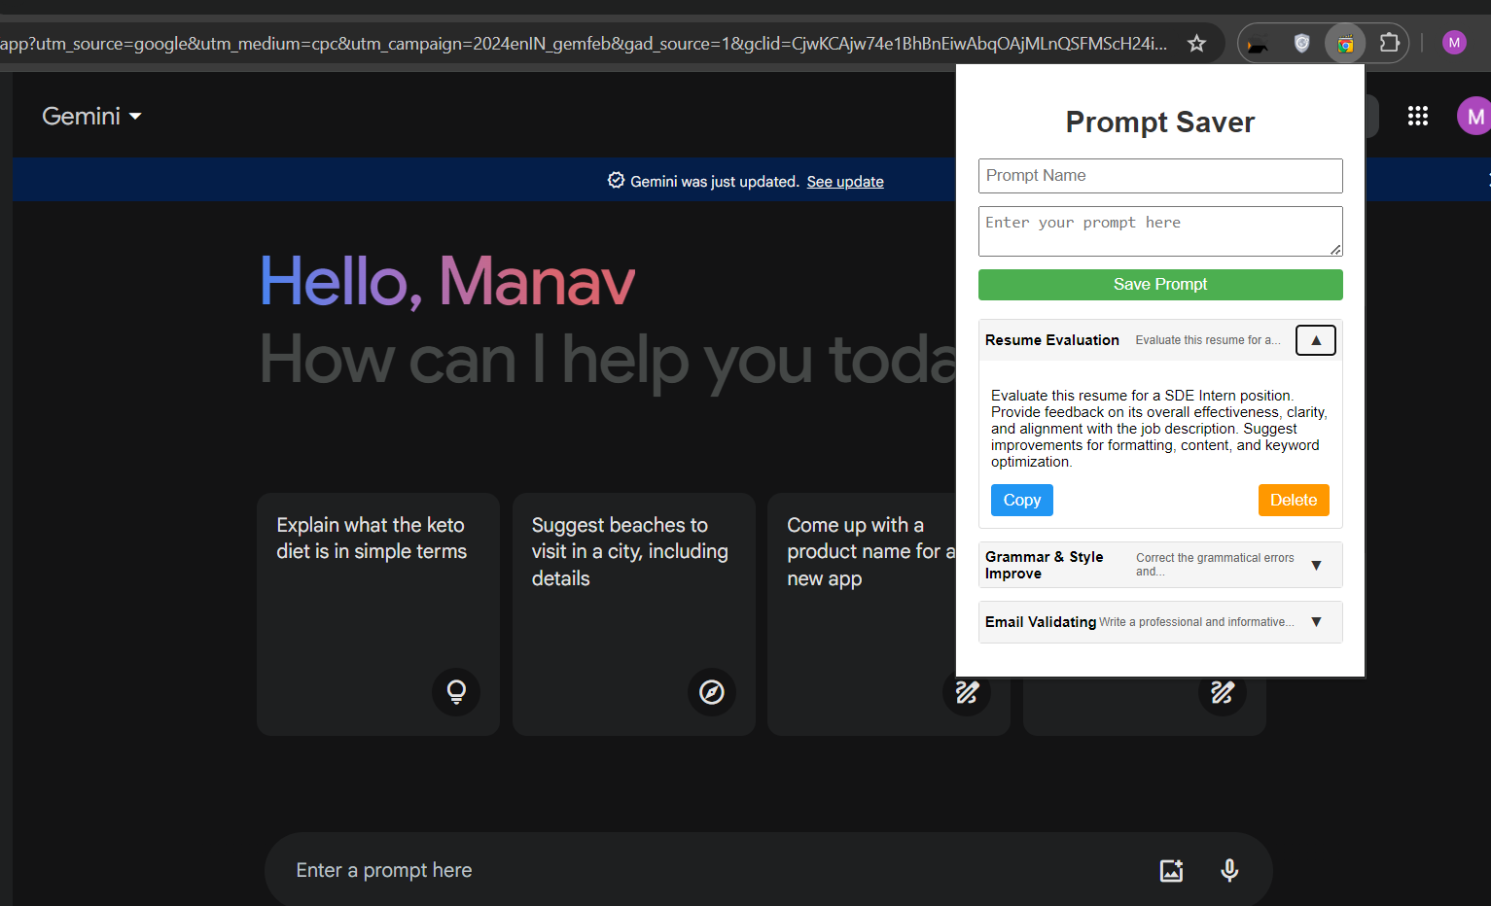
Task: Collapse the Resume Evaluation prompt entry
Action: click(1315, 339)
